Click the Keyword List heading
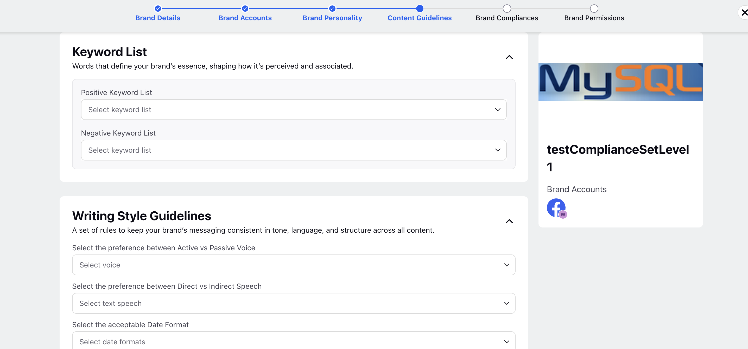Viewport: 748px width, 349px height. coord(109,52)
